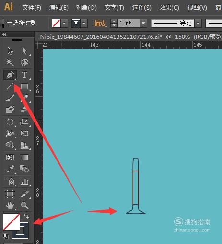Open the fill swatch dropdown arrow
Image resolution: width=222 pixels, height=244 pixels.
(x=64, y=24)
